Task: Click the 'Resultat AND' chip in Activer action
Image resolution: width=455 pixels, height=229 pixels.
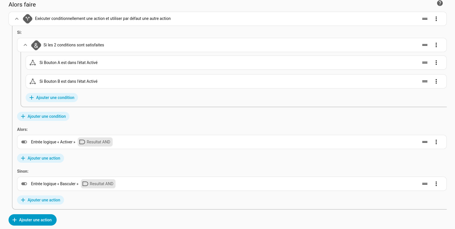Action: click(95, 142)
